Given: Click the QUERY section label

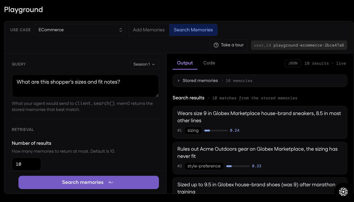Looking at the screenshot, I should 19,64.
